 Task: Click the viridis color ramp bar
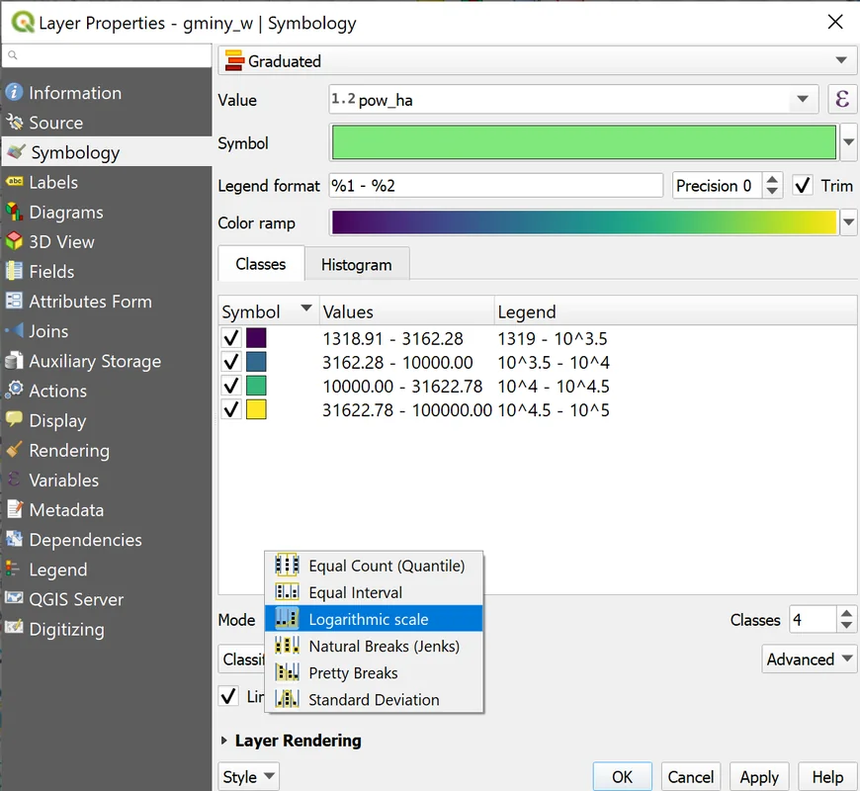click(x=583, y=222)
